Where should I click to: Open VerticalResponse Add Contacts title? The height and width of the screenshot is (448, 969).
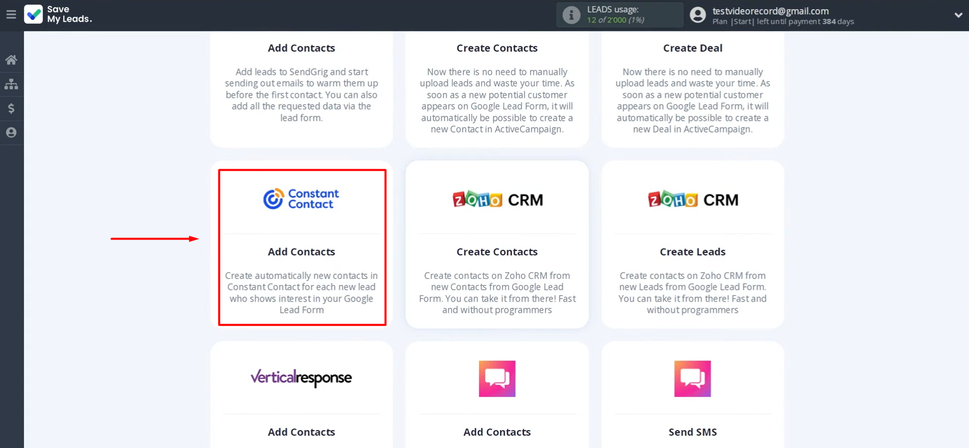tap(302, 432)
